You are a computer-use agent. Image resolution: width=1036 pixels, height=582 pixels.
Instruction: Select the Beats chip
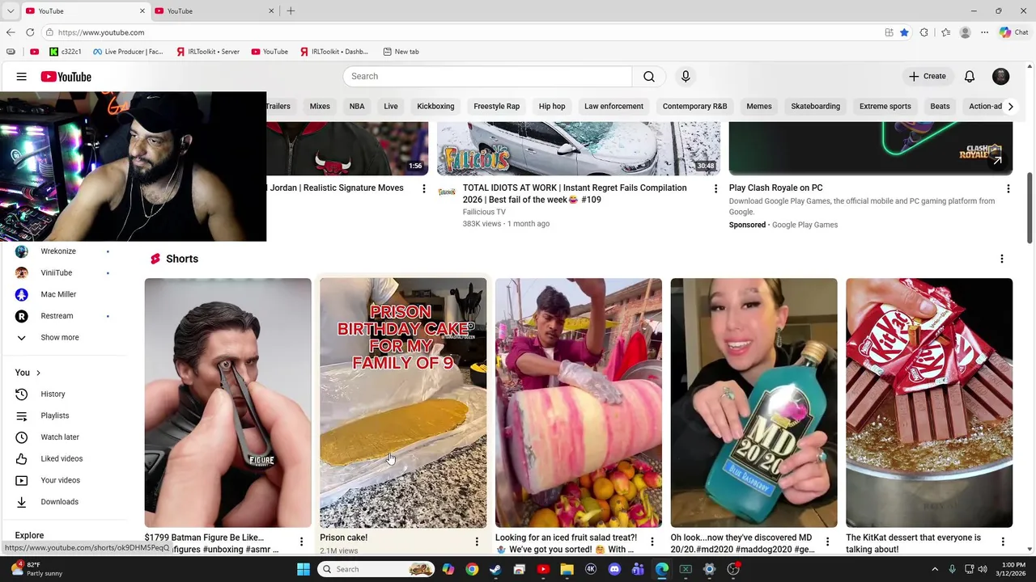click(x=940, y=106)
